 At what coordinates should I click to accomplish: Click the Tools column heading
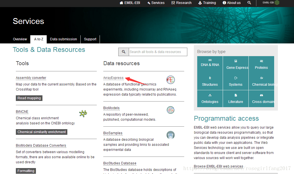(22, 63)
